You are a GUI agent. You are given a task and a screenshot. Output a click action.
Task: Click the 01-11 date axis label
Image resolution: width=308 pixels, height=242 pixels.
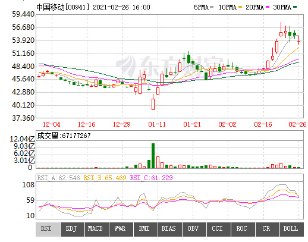(x=157, y=124)
